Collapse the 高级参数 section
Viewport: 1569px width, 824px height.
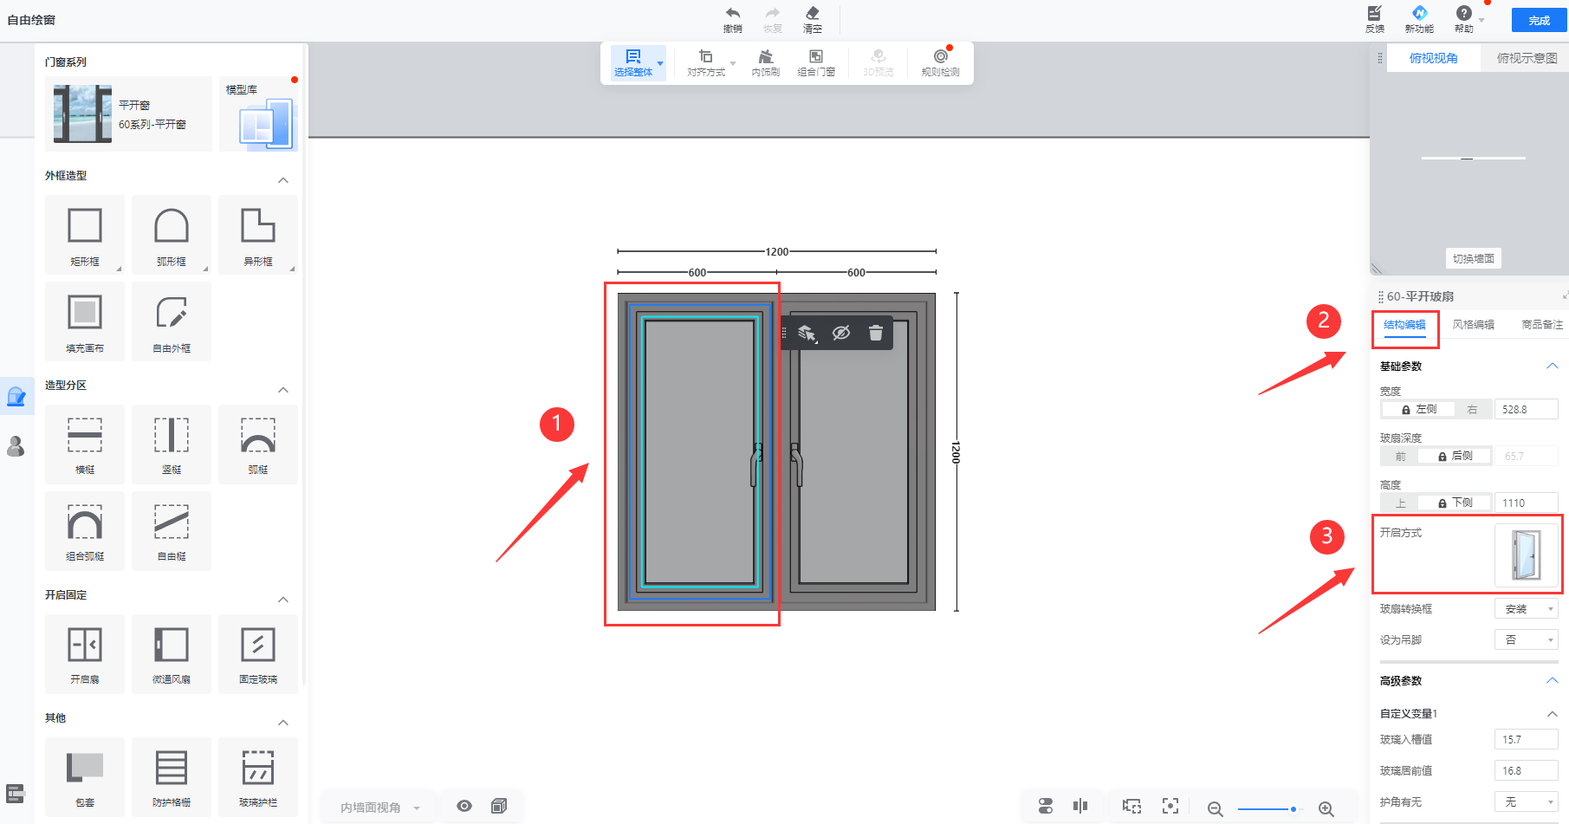(x=1552, y=681)
